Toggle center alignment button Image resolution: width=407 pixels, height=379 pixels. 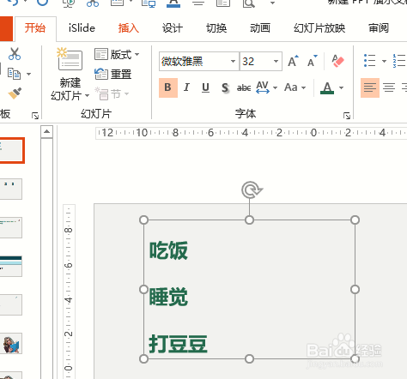tap(389, 87)
